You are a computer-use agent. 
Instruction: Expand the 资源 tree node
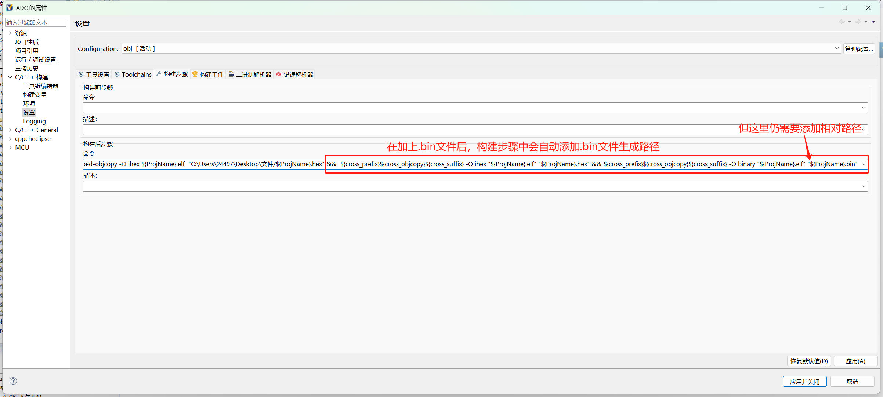(10, 33)
